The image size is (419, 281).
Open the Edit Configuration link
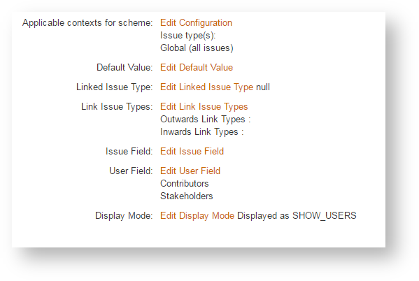pyautogui.click(x=196, y=23)
